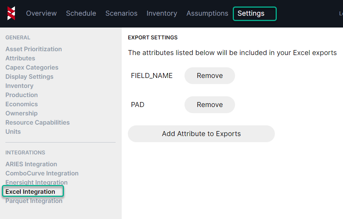Open Parquet Integration settings
Image resolution: width=343 pixels, height=219 pixels.
point(34,201)
